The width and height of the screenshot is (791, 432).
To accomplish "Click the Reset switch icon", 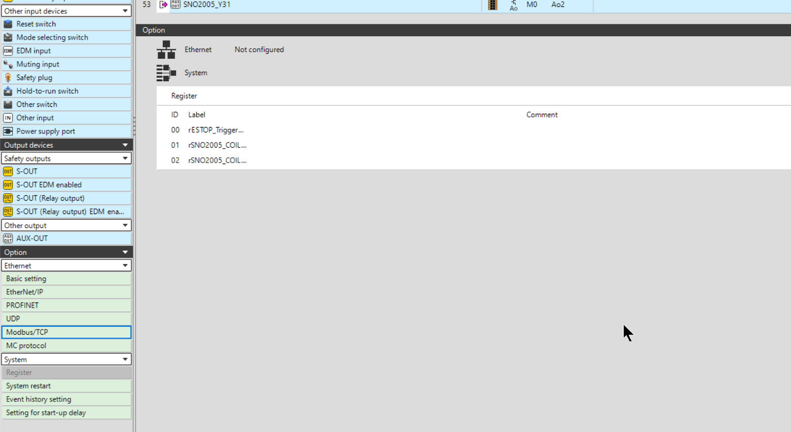I will click(8, 24).
